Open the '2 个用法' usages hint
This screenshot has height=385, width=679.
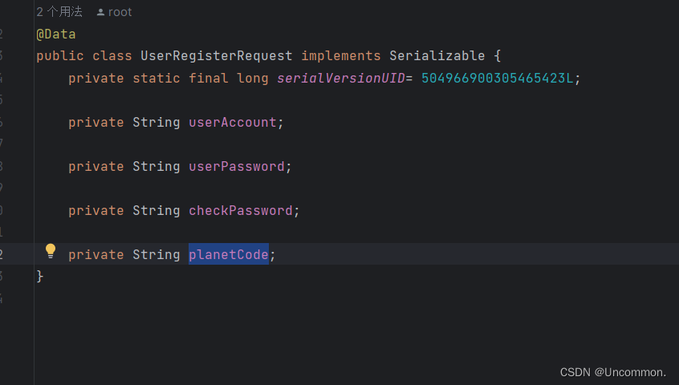(x=59, y=12)
